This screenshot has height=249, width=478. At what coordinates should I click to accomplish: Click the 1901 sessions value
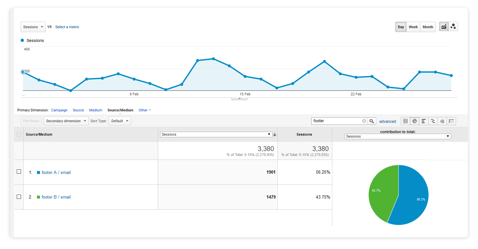(271, 172)
